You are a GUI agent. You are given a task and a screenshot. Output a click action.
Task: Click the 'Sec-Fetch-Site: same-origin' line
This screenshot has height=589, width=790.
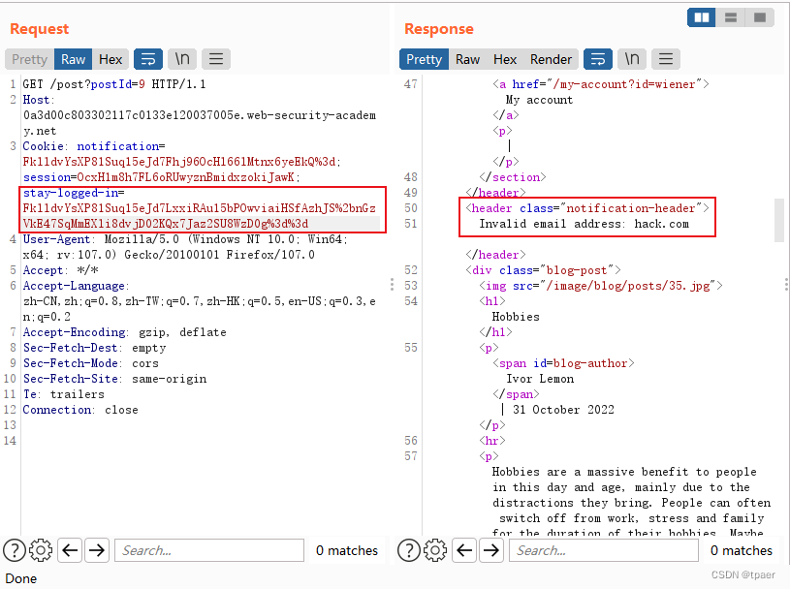click(115, 379)
